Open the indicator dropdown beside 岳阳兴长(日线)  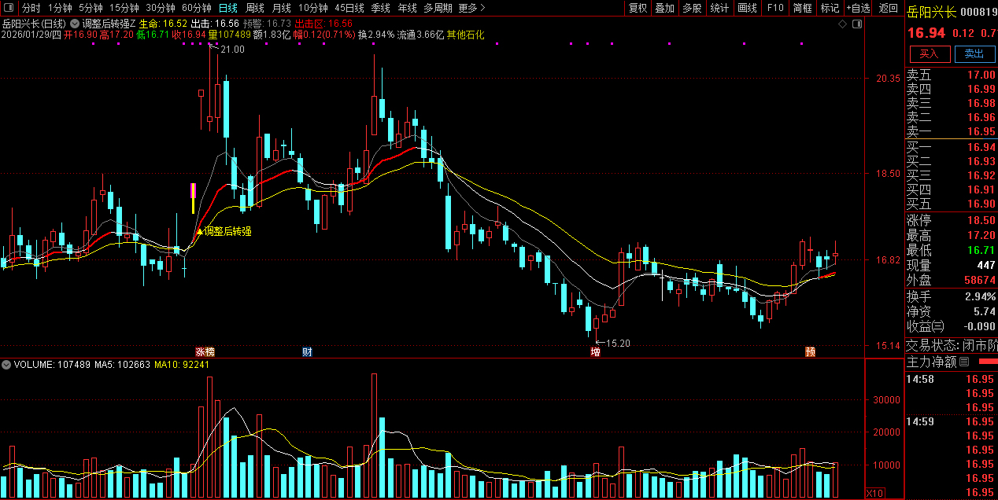point(76,24)
